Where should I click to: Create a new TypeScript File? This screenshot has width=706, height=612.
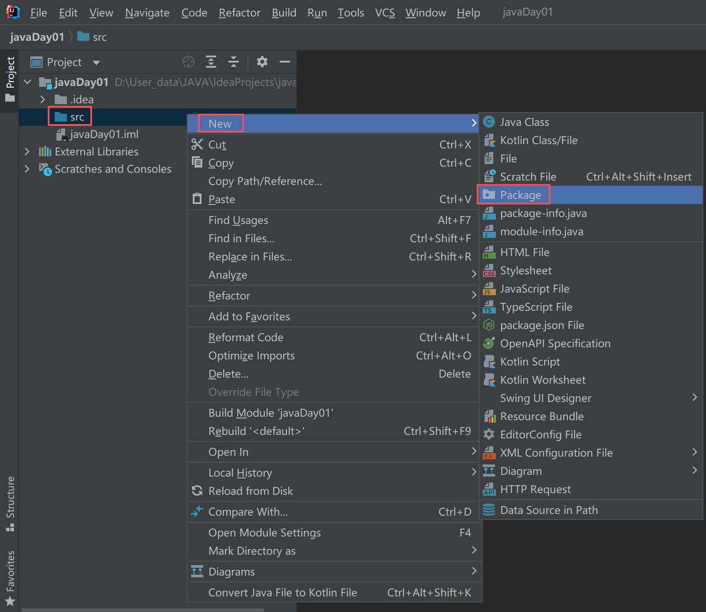click(591, 307)
